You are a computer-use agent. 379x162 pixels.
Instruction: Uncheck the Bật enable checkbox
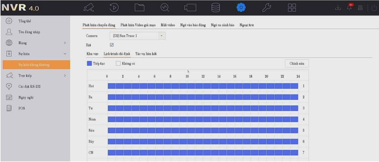112,45
